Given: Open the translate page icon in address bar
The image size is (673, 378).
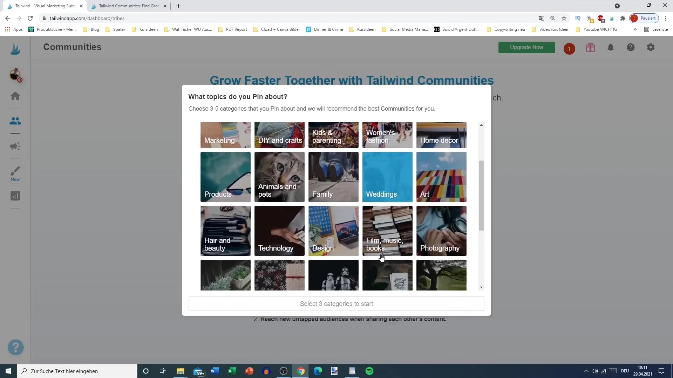Looking at the screenshot, I should pos(542,18).
